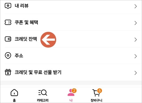142x103 pixels.
Task: Expand the 크레딧 및 무료 선물 받기 chevron
Action: 136,73
